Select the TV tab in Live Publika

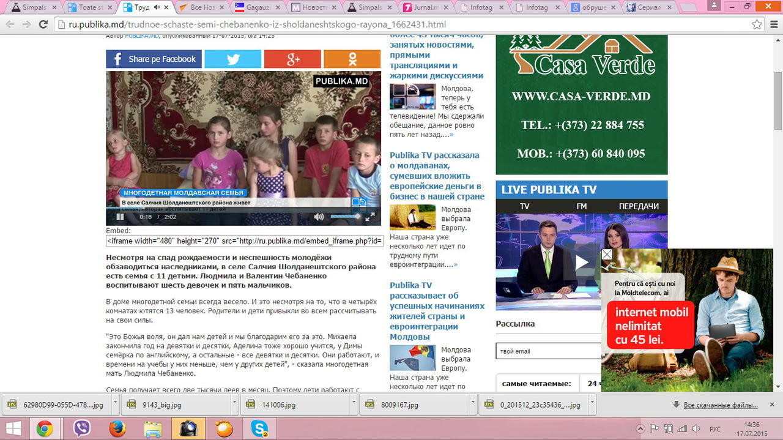[x=525, y=206]
